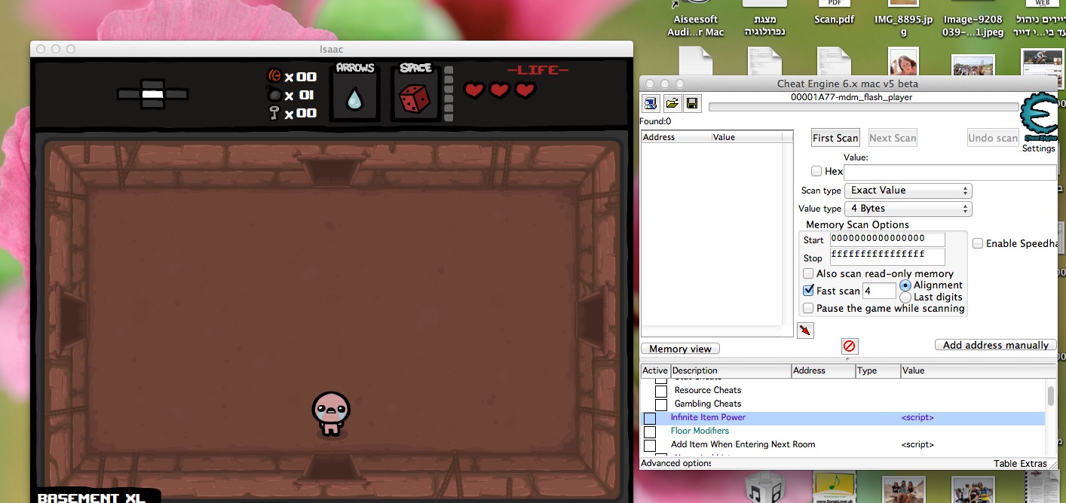Click the Active column header

655,370
